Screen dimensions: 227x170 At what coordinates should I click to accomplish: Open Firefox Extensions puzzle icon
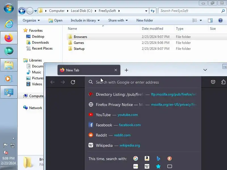[223, 82]
